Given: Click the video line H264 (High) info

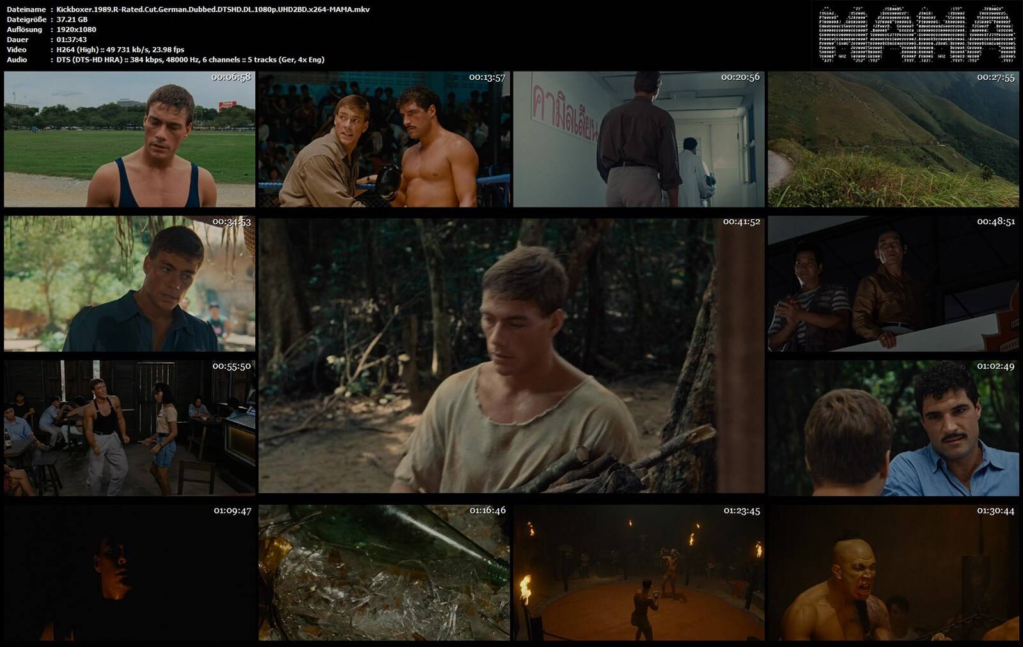Looking at the screenshot, I should tap(120, 49).
